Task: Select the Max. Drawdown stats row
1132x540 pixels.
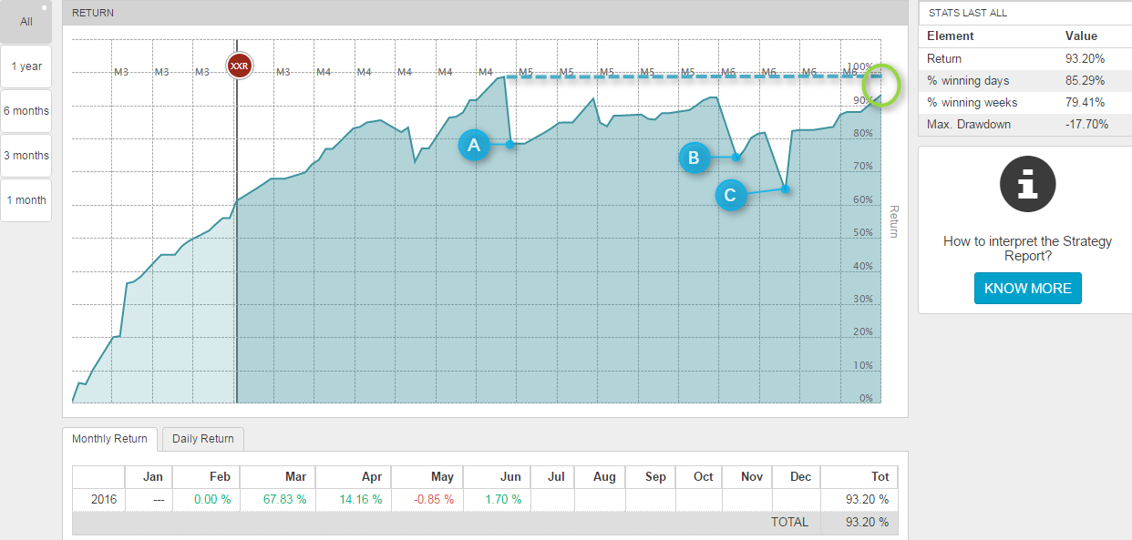Action: 1025,124
